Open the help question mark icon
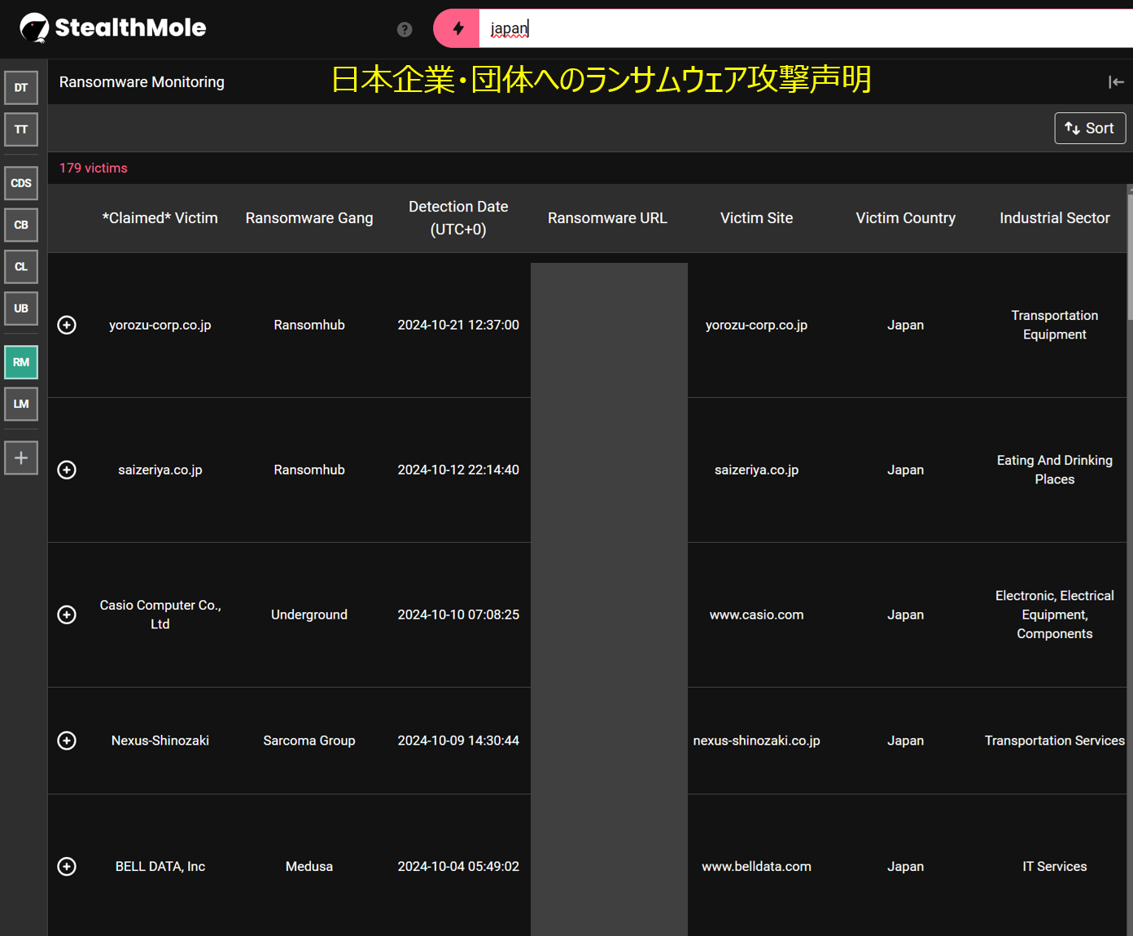 405,29
